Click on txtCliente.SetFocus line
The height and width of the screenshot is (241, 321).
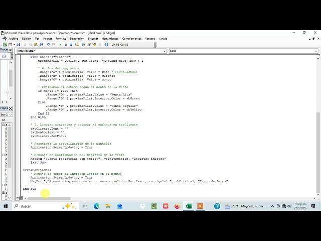coord(48,136)
